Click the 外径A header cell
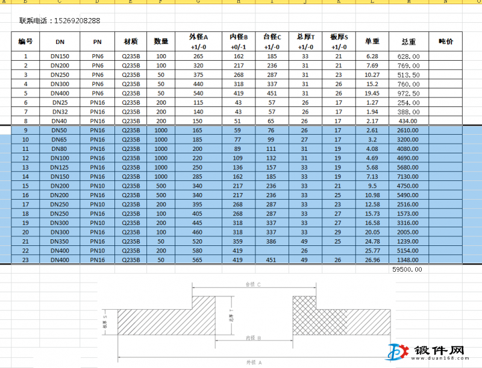Viewport: 482px width, 368px height. click(x=198, y=41)
